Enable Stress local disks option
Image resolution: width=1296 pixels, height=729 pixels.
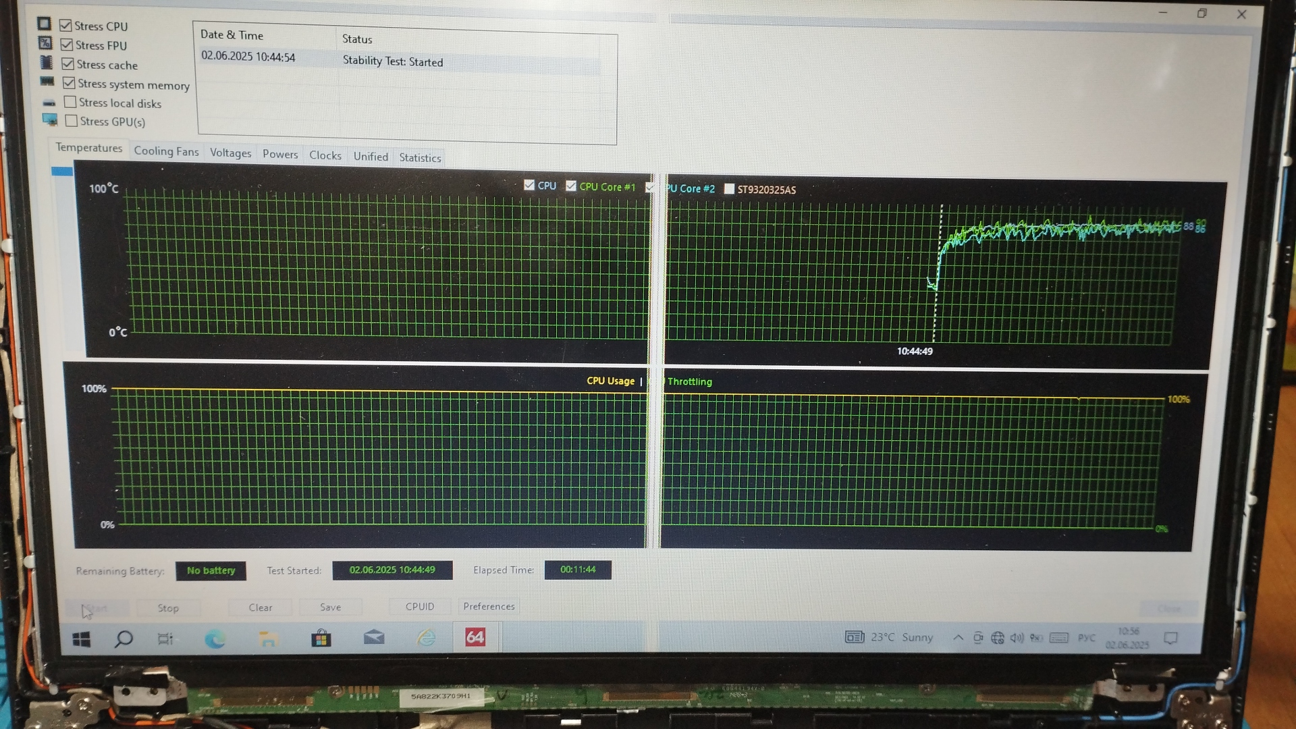[70, 102]
